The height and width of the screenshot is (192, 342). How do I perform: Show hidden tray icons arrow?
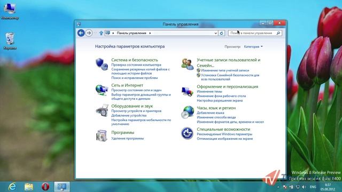pos(278,187)
